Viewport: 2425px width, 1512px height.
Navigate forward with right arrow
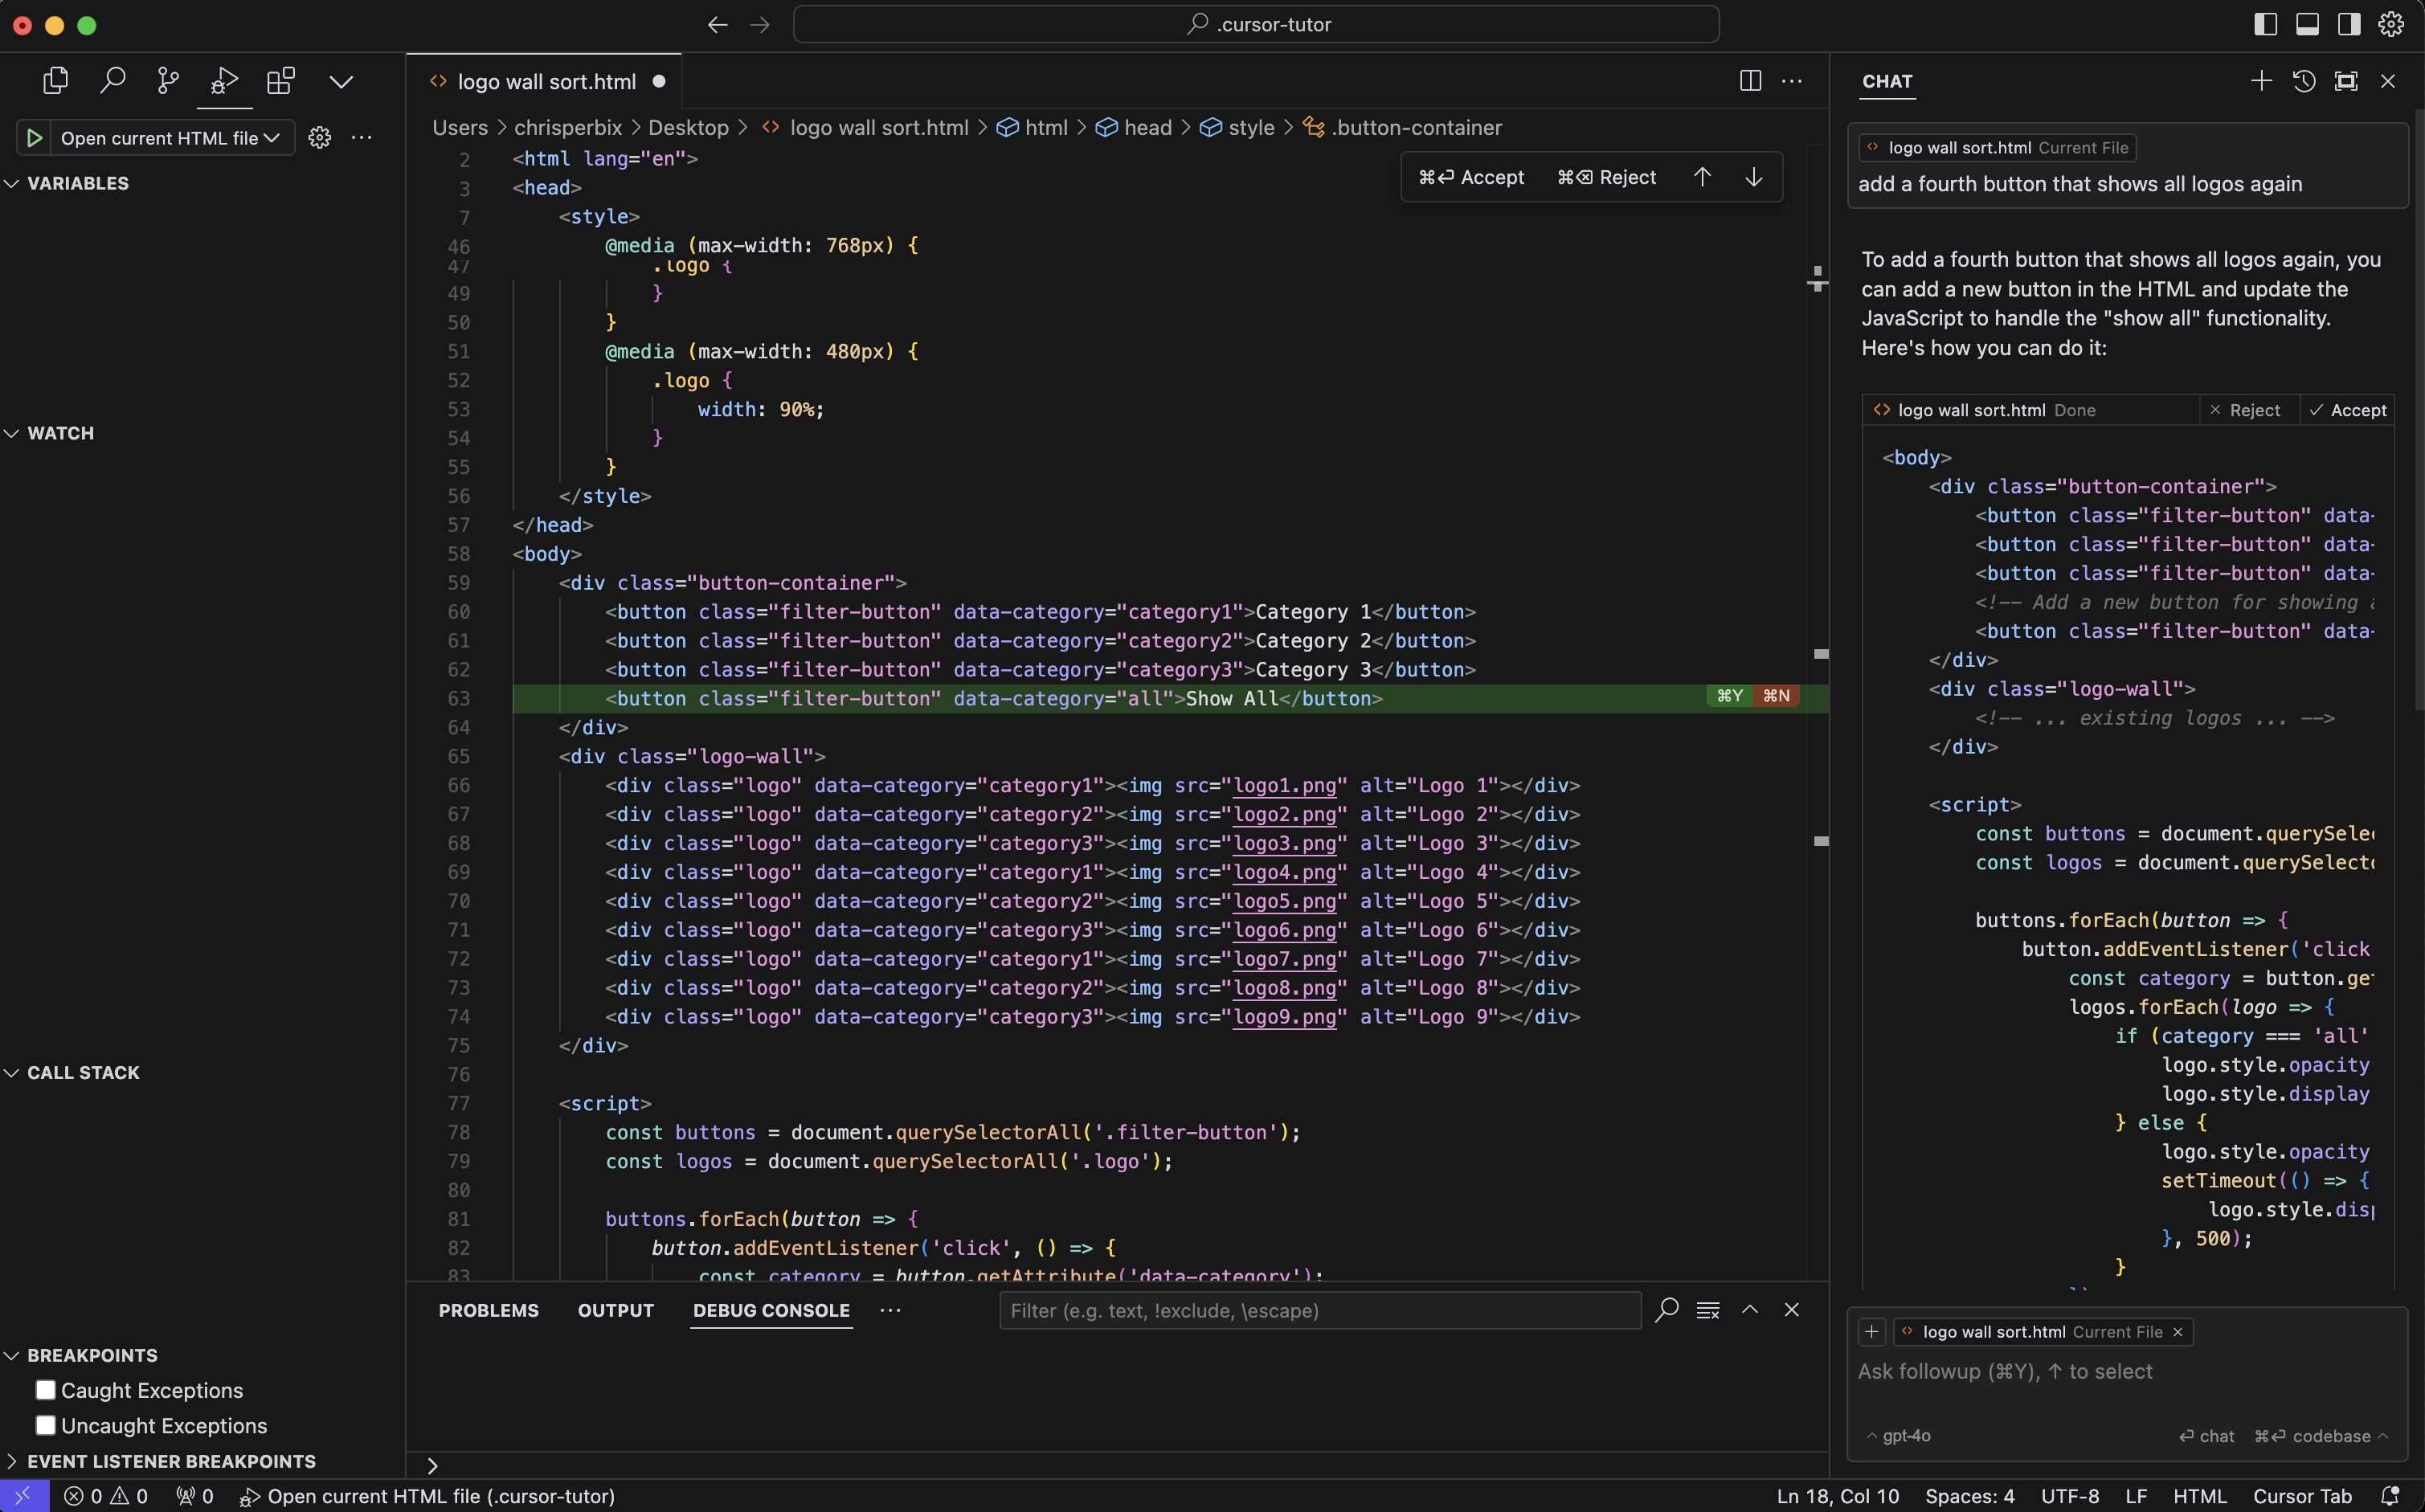760,25
